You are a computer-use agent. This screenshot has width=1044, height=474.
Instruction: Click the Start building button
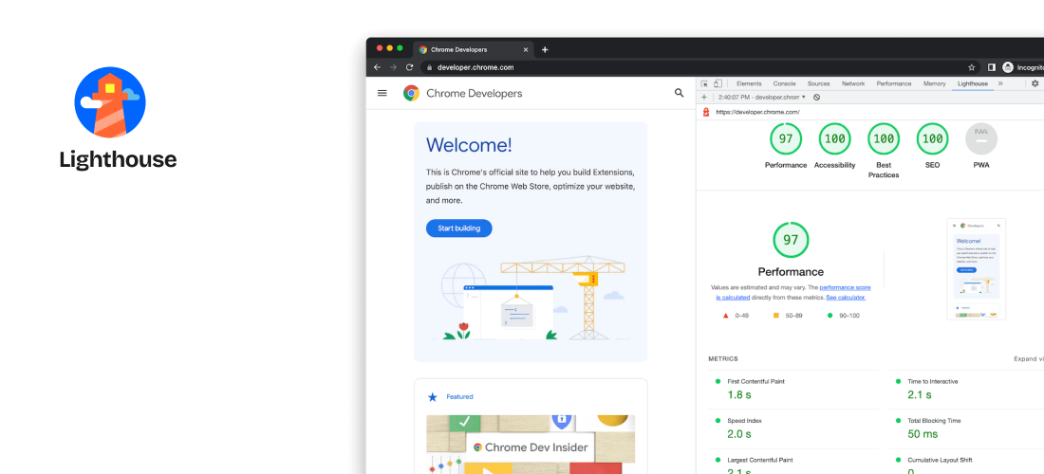(x=458, y=228)
